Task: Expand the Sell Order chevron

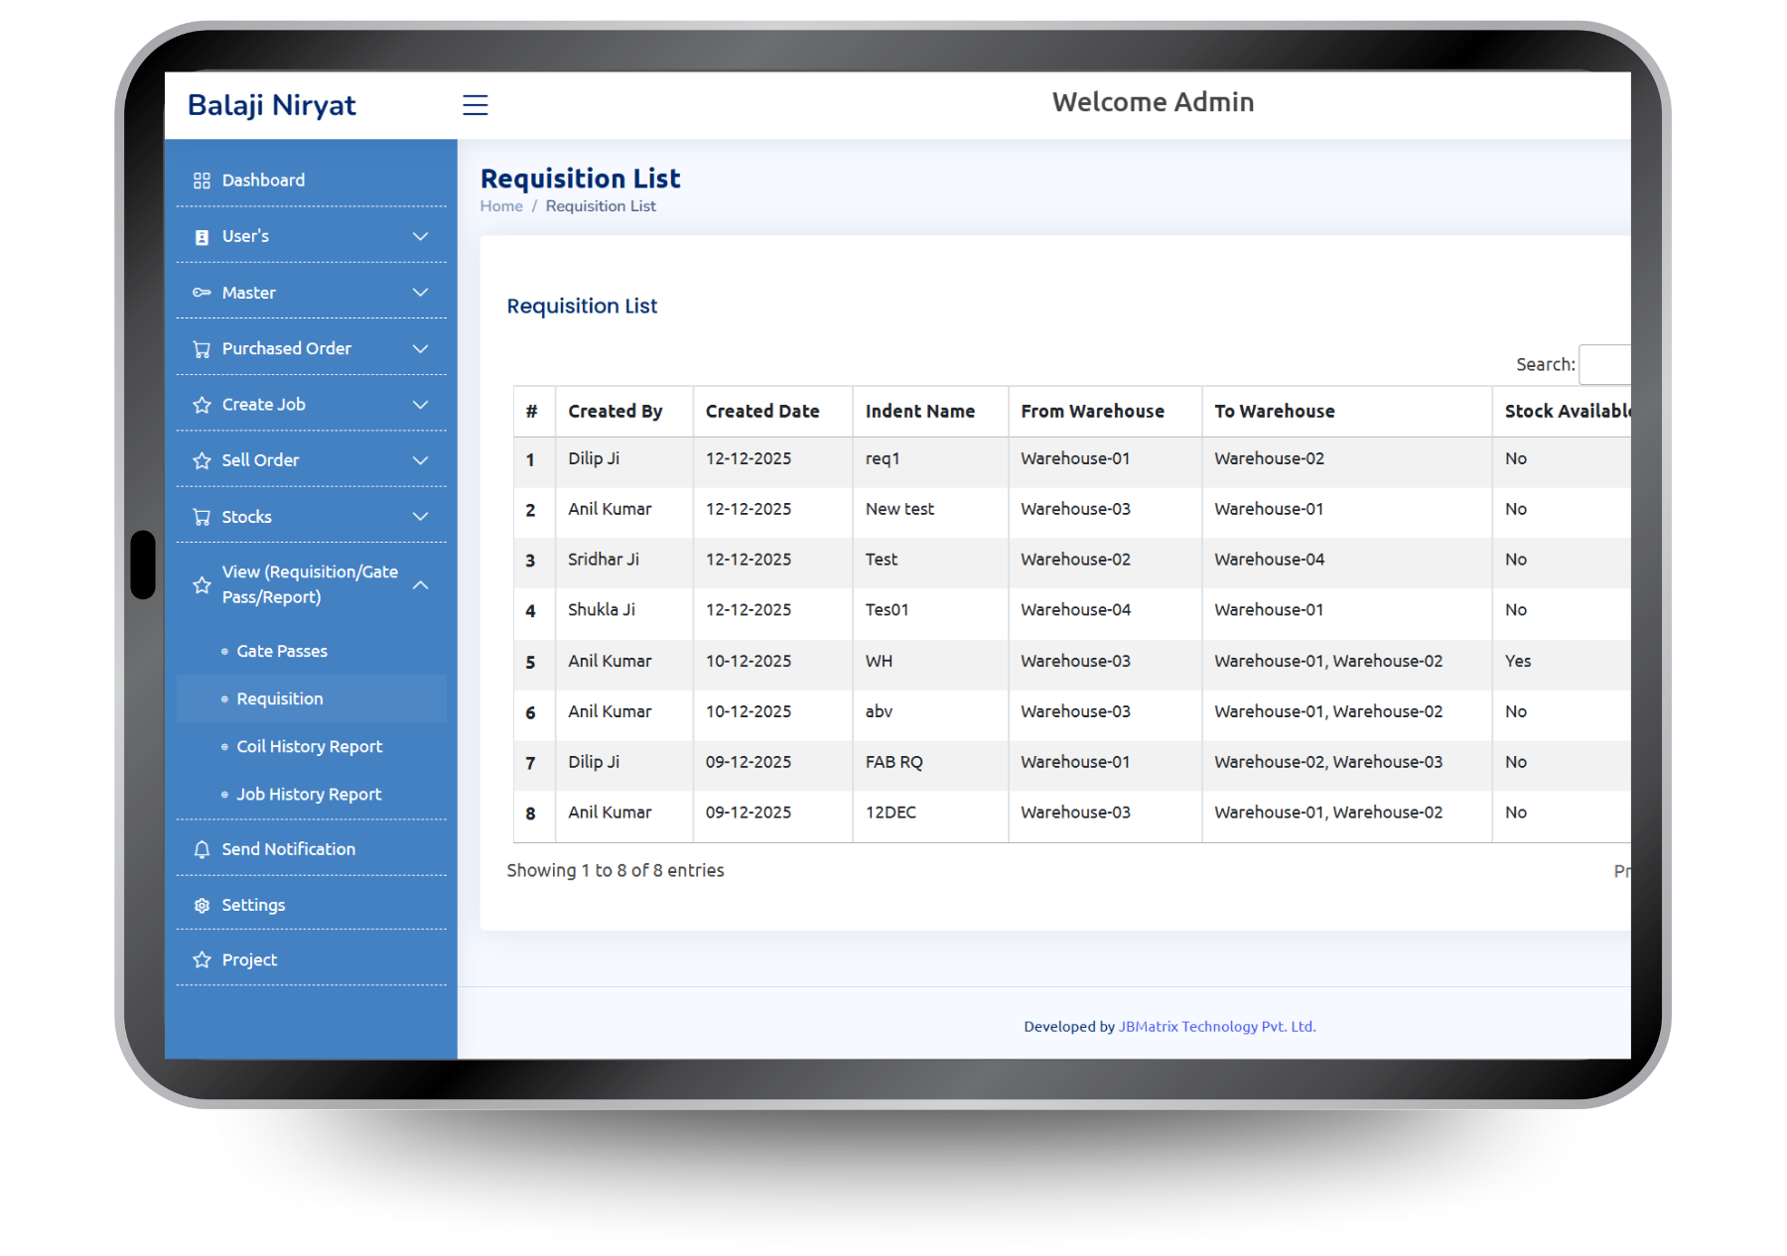Action: tap(420, 460)
